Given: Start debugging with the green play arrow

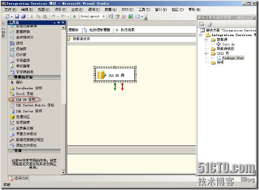Looking at the screenshot, I should point(75,16).
